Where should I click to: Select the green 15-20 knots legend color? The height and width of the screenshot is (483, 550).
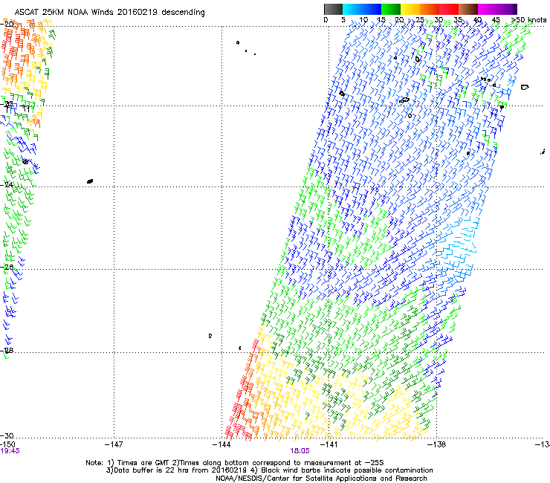(391, 9)
